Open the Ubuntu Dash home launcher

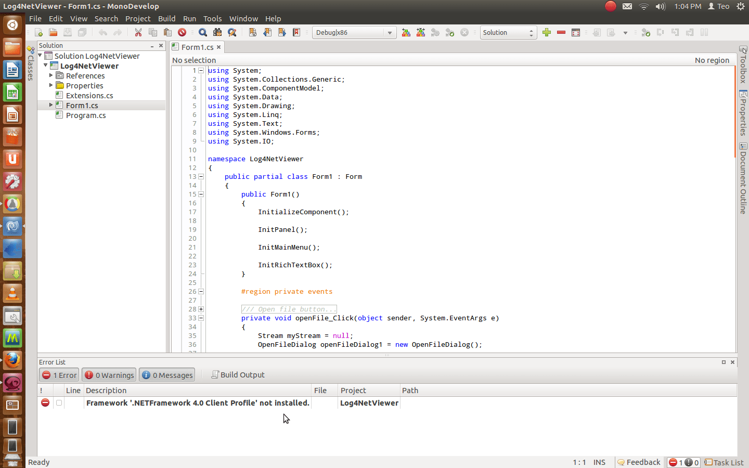12,25
